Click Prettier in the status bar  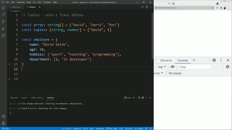point(139,129)
